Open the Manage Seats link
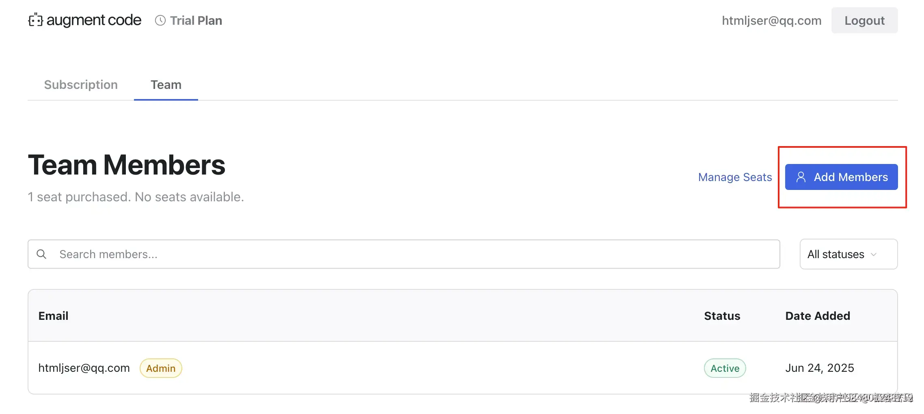 (x=735, y=177)
